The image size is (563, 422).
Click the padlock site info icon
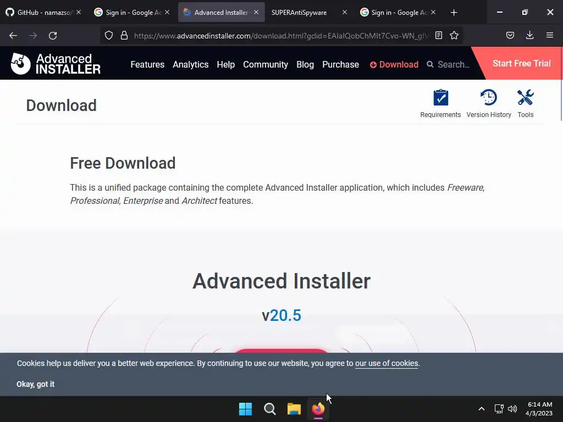click(124, 36)
